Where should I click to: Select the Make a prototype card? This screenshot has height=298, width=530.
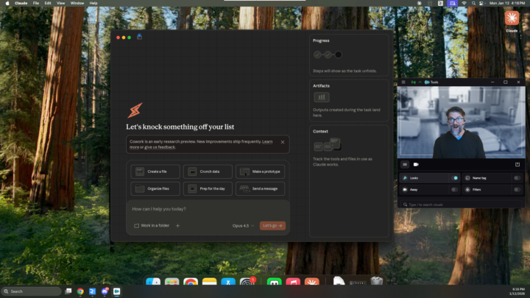pyautogui.click(x=260, y=171)
